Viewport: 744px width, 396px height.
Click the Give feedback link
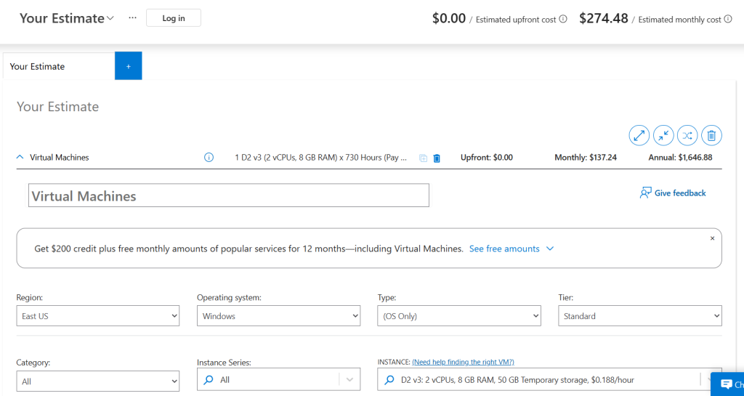[680, 193]
